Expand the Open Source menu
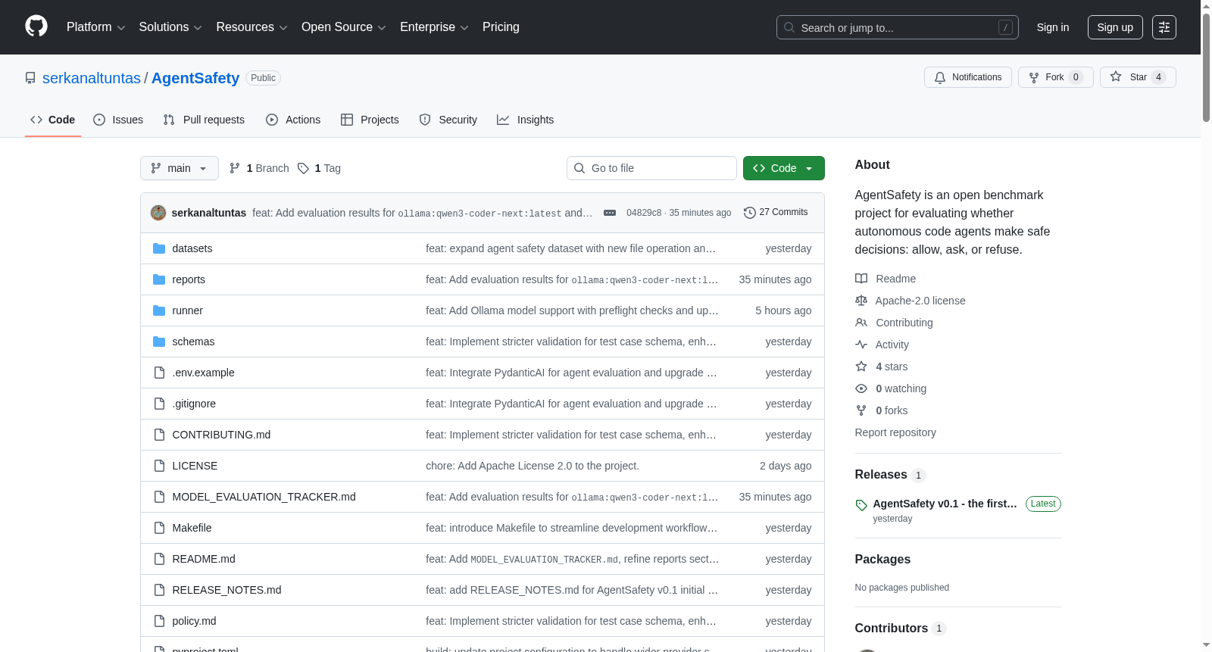 click(x=344, y=27)
